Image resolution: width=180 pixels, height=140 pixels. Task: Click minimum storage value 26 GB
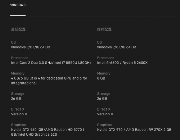click(x=16, y=98)
